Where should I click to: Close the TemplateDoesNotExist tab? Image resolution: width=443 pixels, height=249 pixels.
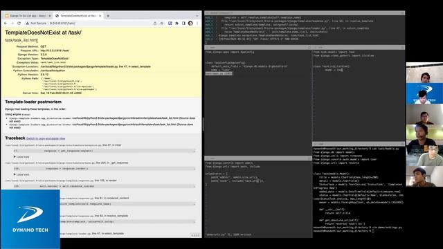pyautogui.click(x=100, y=16)
